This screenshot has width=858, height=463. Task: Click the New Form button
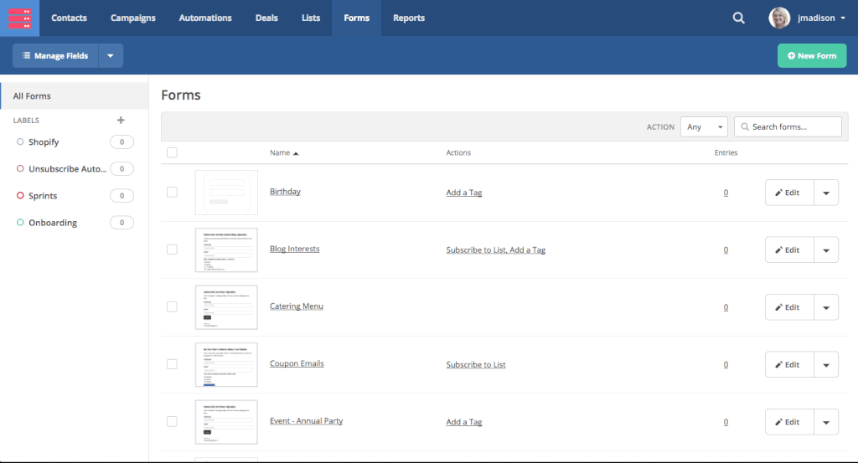tap(812, 56)
